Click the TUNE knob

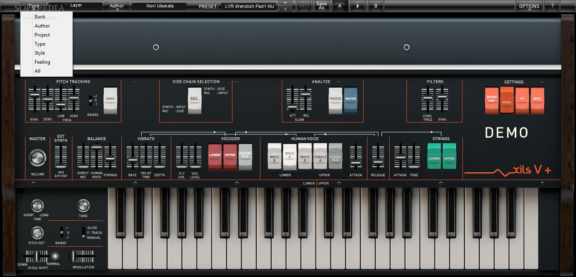point(83,205)
